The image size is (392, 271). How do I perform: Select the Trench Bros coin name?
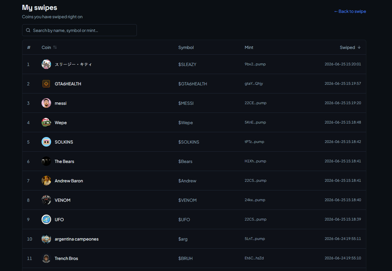click(x=66, y=258)
